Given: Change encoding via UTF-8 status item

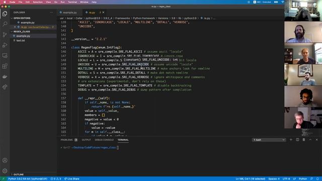Looking at the screenshot, I should (x=286, y=179).
